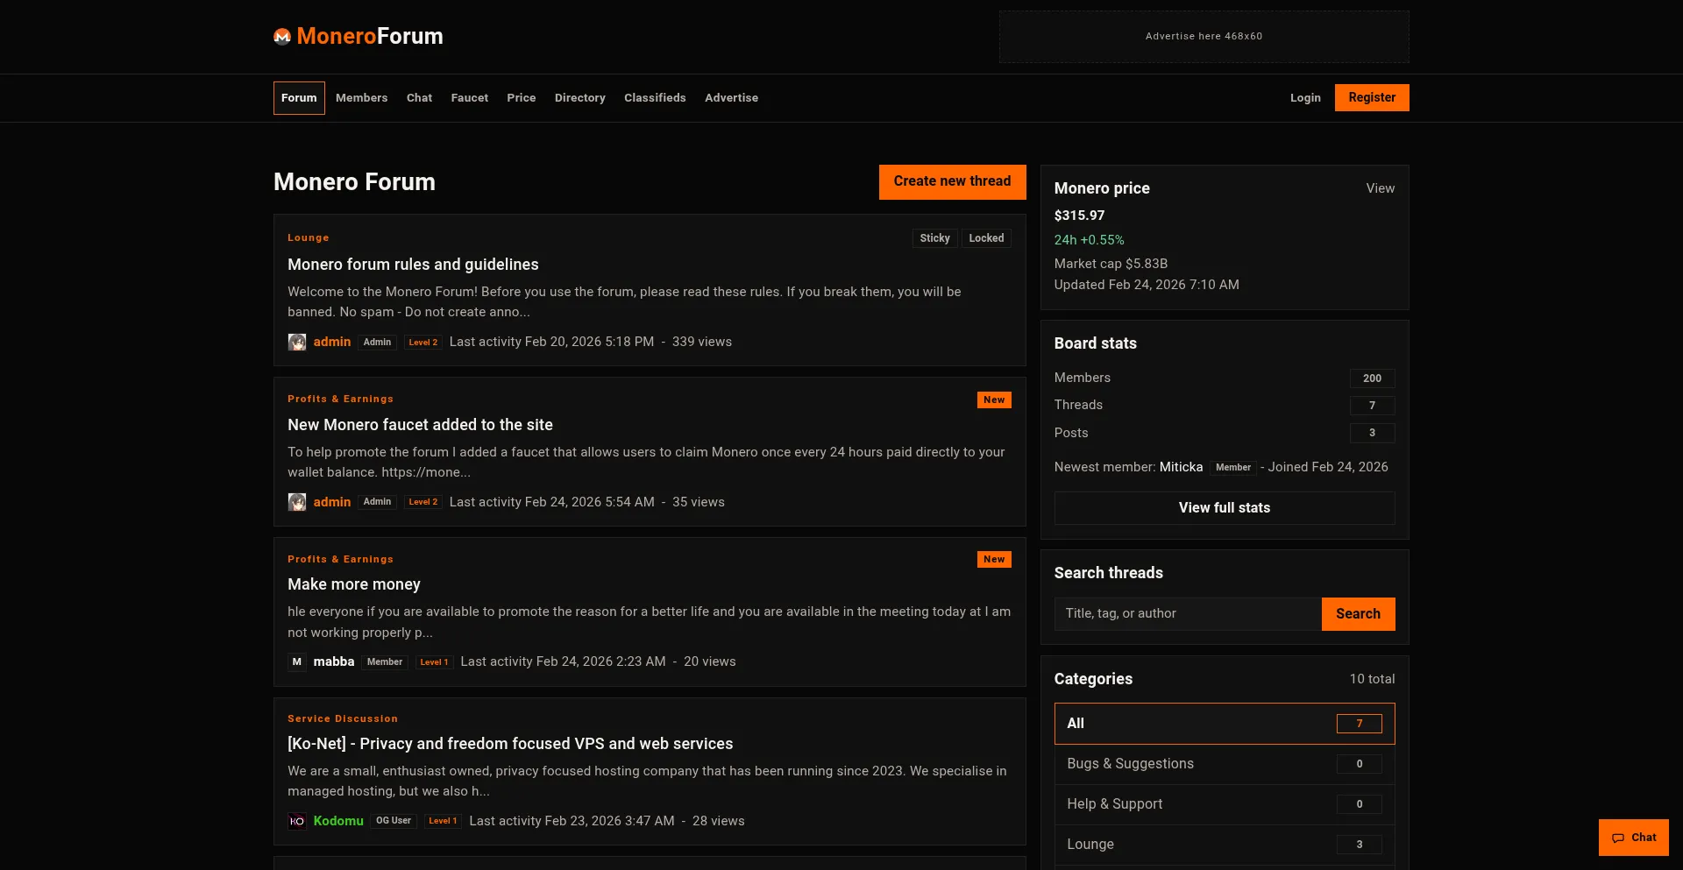Open admin avatar on forum rules thread
The image size is (1683, 870).
pyautogui.click(x=297, y=342)
